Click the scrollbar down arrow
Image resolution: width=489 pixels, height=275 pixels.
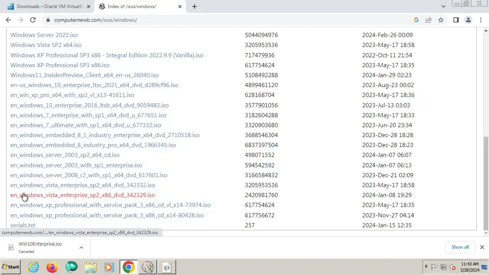coord(486,233)
